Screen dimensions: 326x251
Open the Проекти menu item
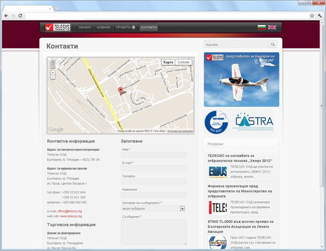(123, 27)
